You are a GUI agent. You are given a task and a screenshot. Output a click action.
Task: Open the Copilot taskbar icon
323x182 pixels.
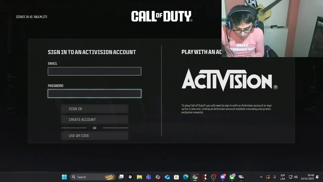click(x=158, y=177)
